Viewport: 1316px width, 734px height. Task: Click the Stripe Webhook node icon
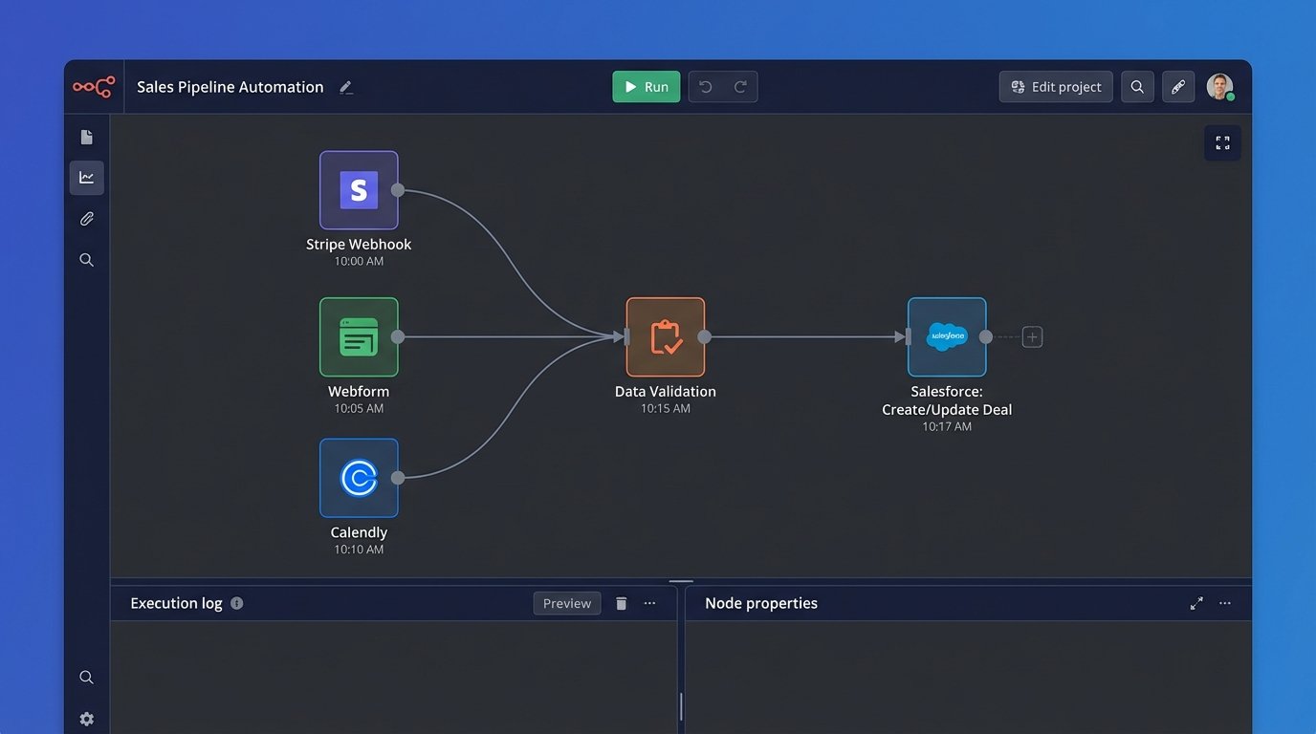[359, 190]
